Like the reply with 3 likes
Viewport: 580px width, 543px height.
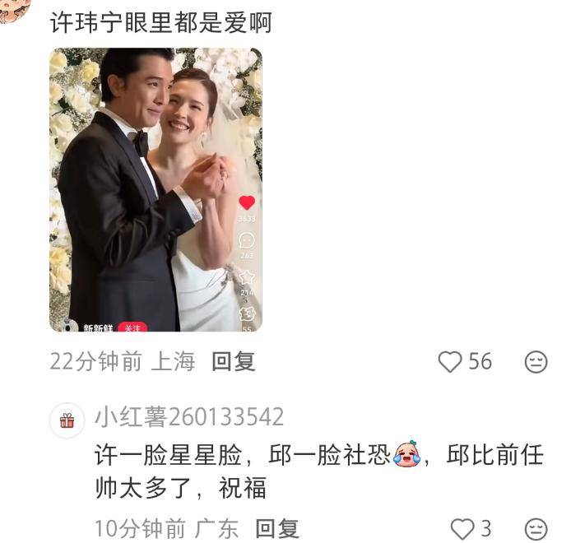click(x=462, y=528)
